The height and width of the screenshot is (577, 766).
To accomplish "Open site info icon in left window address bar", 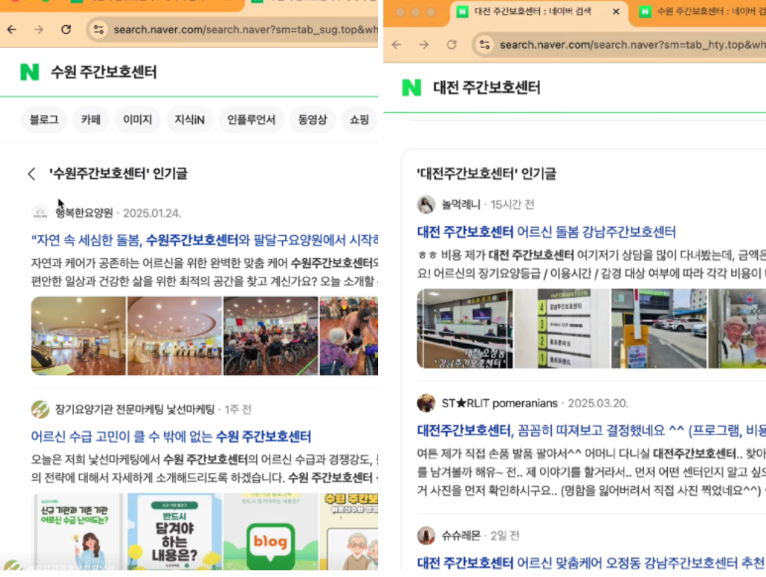I will 98,30.
